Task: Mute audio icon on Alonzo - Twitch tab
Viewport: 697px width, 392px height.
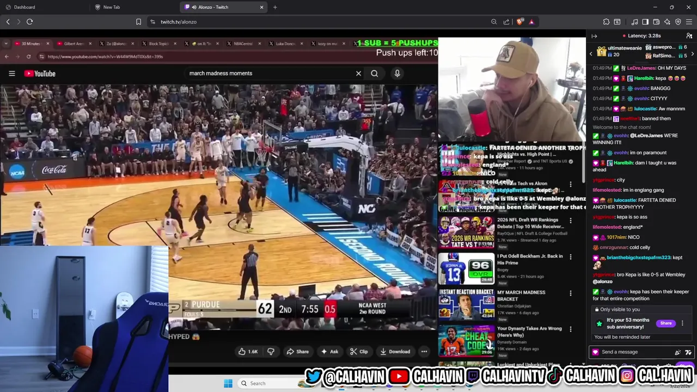Action: coord(194,7)
